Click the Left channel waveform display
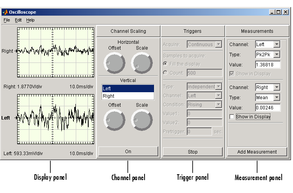The width and height of the screenshot is (293, 193). pos(56,119)
